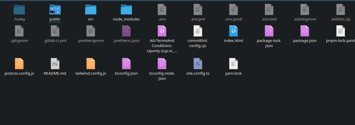This screenshot has width=355, height=125.
Task: Open the AG-TermsAndConditions file
Action: 162,31
